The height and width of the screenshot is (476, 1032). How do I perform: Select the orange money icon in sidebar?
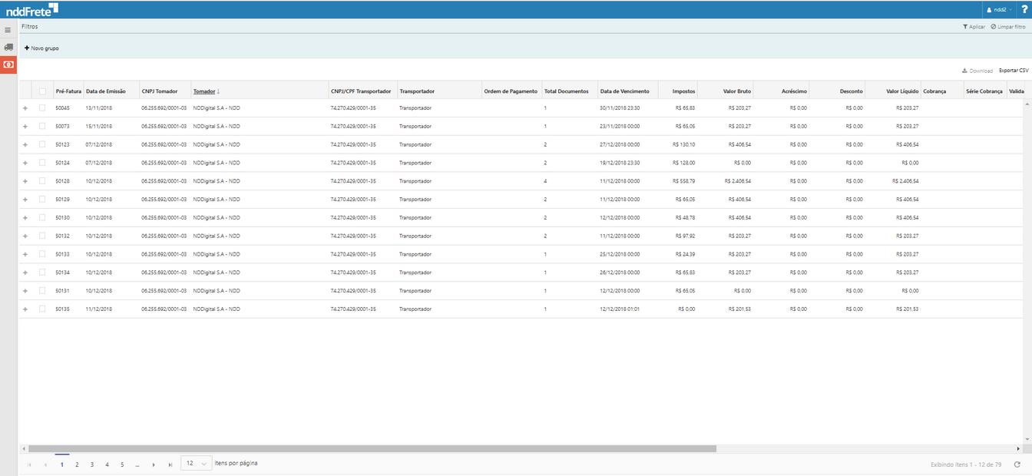pyautogui.click(x=8, y=65)
